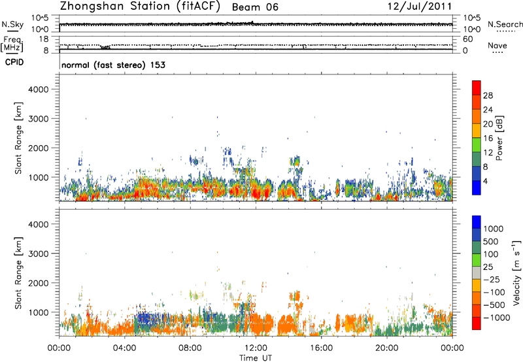The width and height of the screenshot is (523, 362).
Task: Click the -500 label on velocity colorbar
Action: [x=494, y=304]
